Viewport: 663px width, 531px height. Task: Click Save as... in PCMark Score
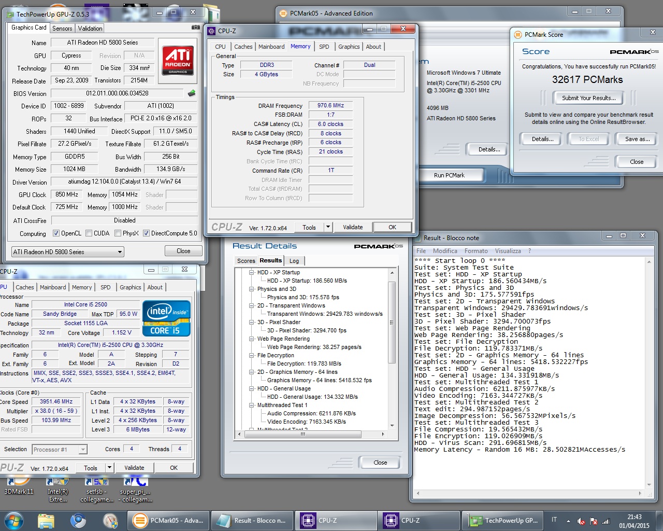tap(637, 139)
